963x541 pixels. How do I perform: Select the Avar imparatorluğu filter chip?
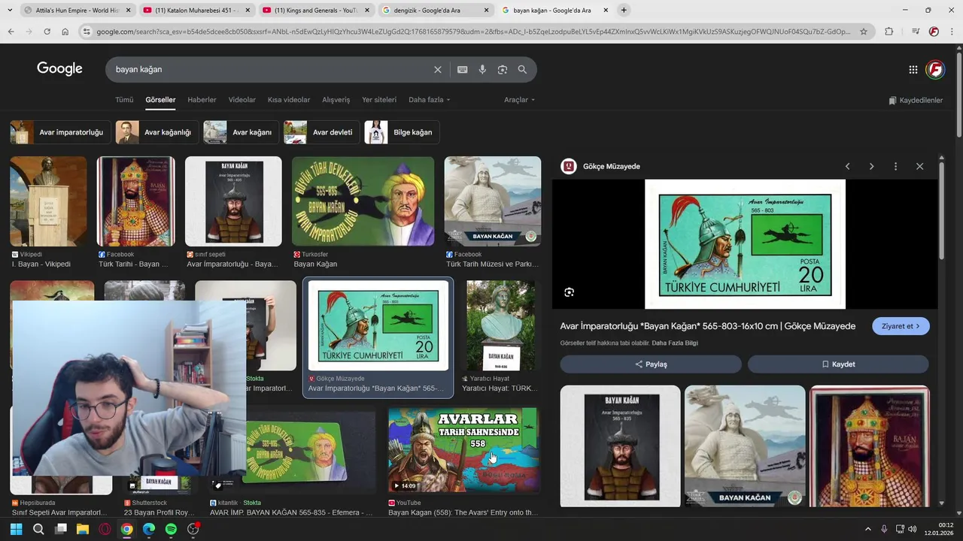[61, 132]
